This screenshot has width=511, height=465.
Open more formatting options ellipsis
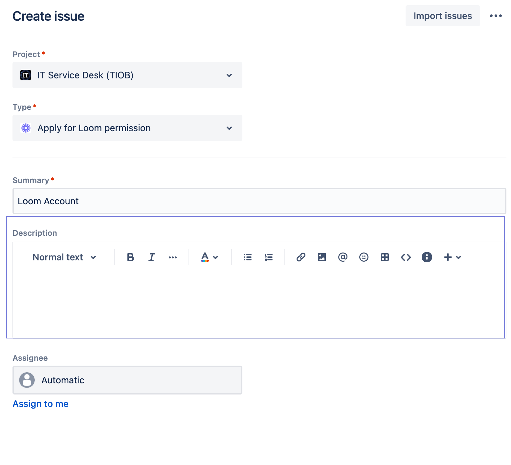tap(172, 257)
